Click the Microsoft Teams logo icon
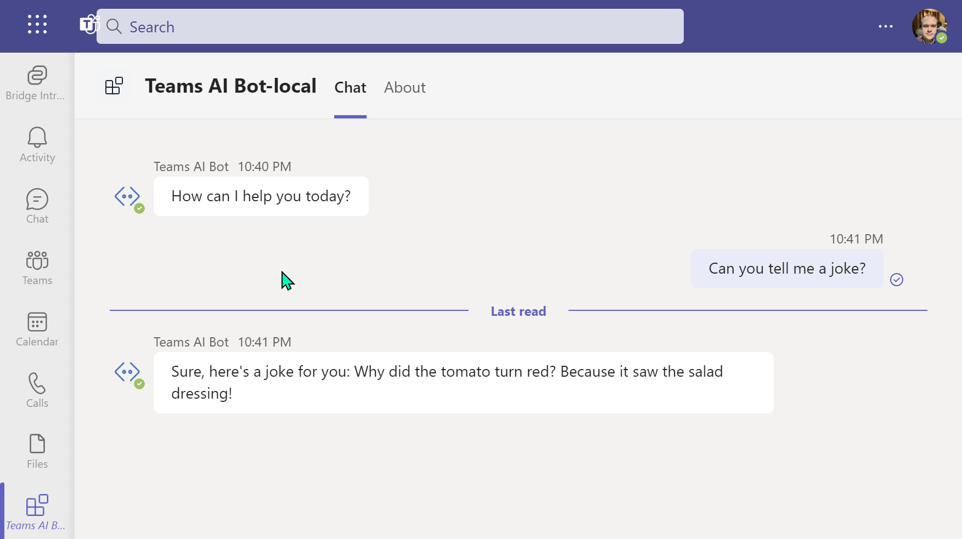 (88, 25)
